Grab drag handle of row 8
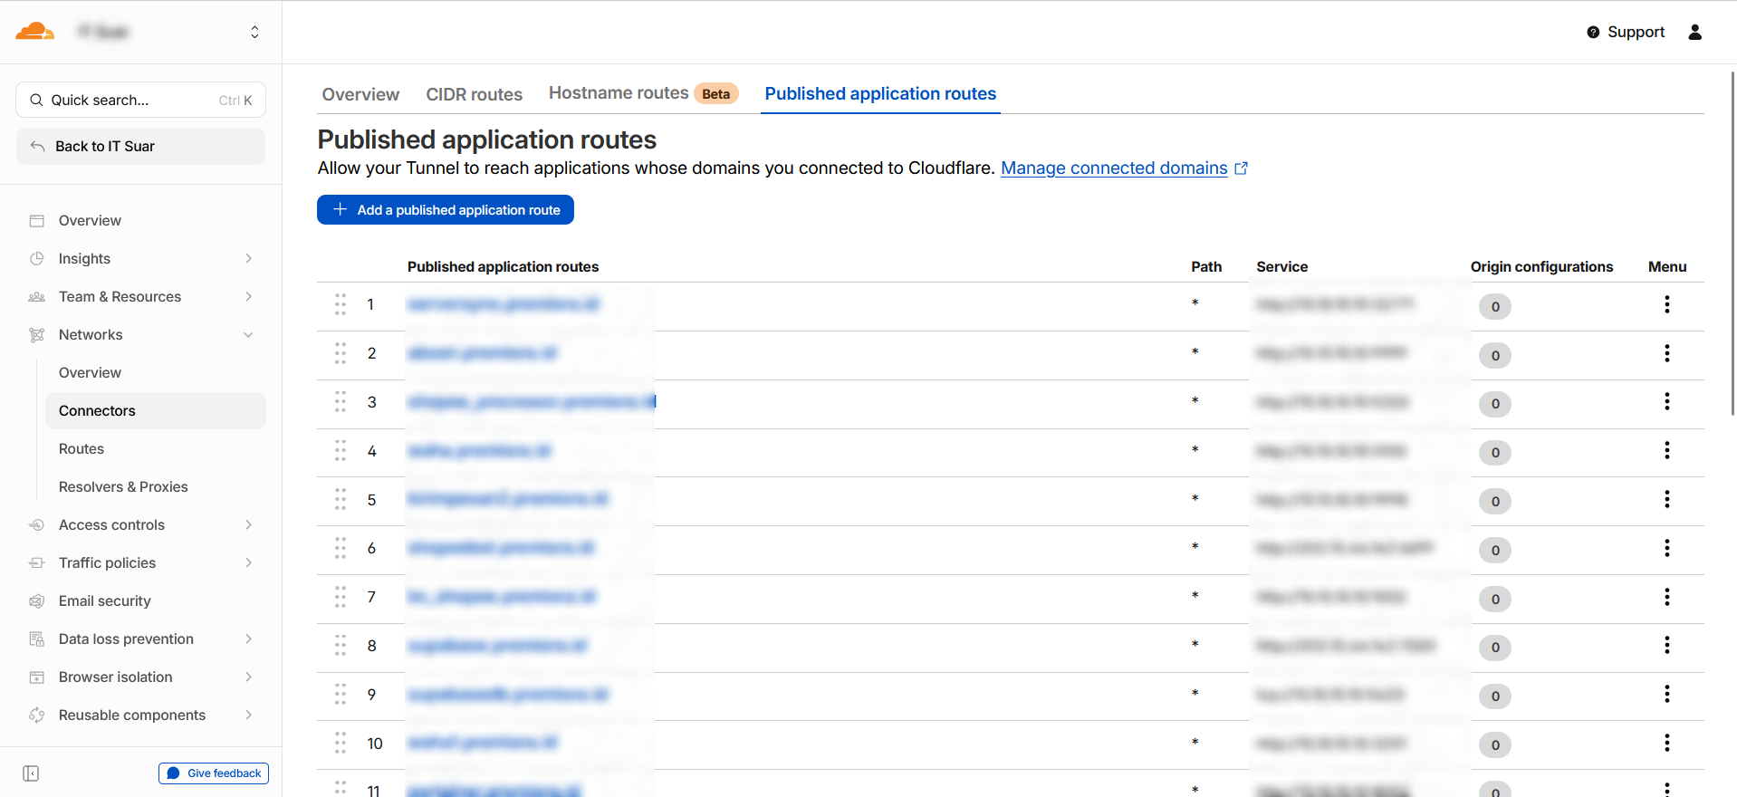Image resolution: width=1737 pixels, height=797 pixels. pyautogui.click(x=341, y=646)
